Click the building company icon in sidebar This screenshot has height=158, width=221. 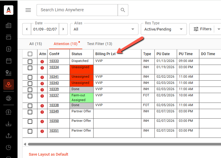tap(9, 25)
